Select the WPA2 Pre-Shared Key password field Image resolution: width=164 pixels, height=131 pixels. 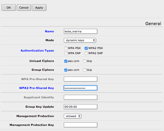coord(80,88)
